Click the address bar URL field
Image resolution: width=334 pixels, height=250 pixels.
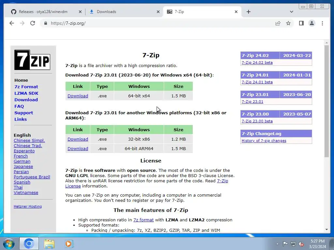[x=158, y=23]
